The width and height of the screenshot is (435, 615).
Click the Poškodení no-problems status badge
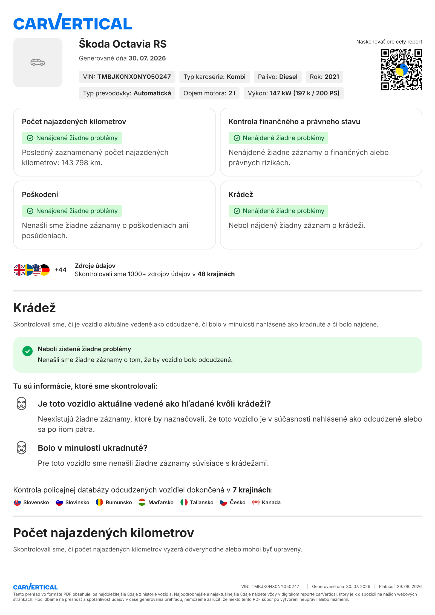click(72, 211)
